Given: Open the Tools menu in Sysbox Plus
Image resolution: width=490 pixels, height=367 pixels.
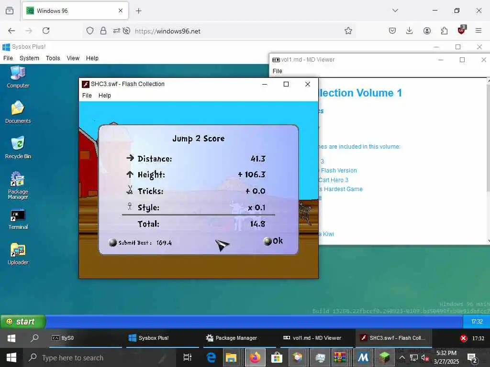Looking at the screenshot, I should tap(53, 58).
